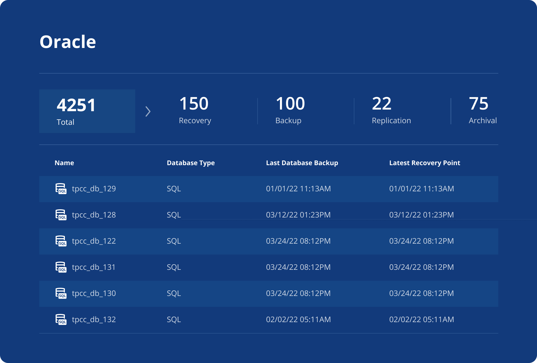Click the SQL database icon for tpcc_db_122
Viewport: 537px width, 363px height.
pos(61,241)
